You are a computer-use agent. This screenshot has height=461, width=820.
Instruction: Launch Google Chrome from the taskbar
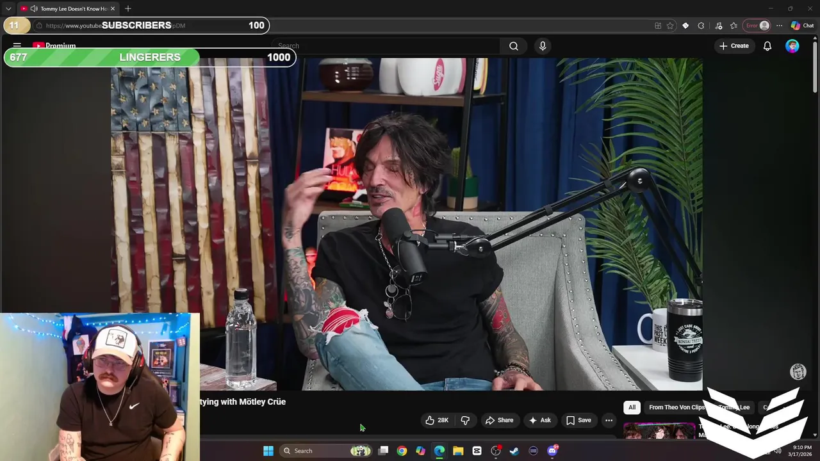(402, 451)
